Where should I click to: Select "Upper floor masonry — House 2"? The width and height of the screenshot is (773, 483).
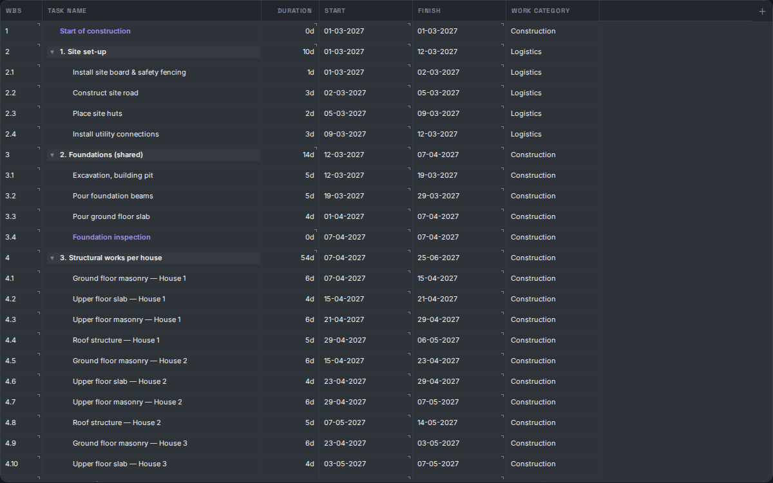128,402
